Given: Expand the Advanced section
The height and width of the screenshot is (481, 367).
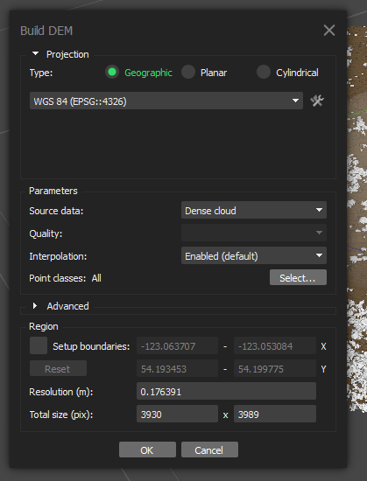Looking at the screenshot, I should 35,306.
